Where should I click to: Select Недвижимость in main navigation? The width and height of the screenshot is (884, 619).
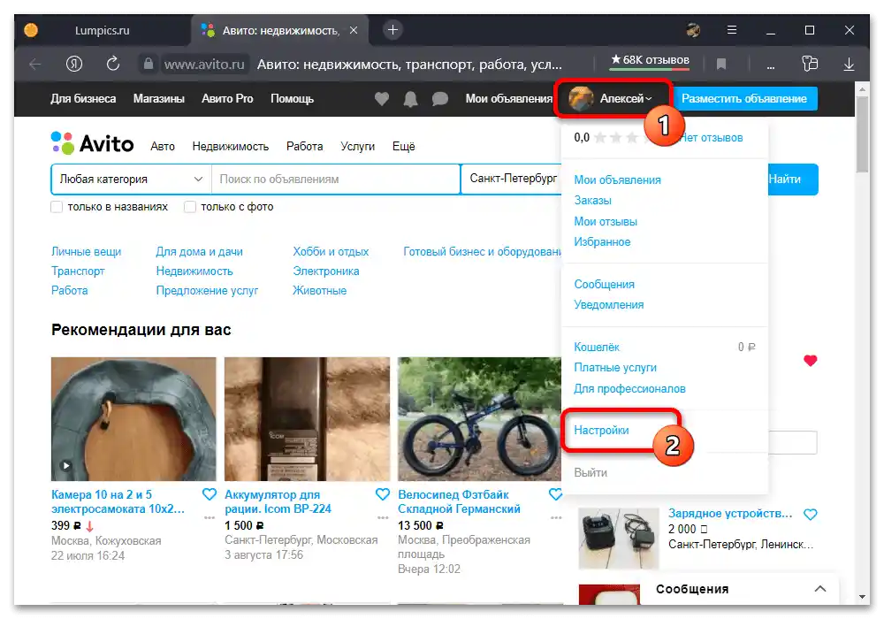(x=230, y=147)
